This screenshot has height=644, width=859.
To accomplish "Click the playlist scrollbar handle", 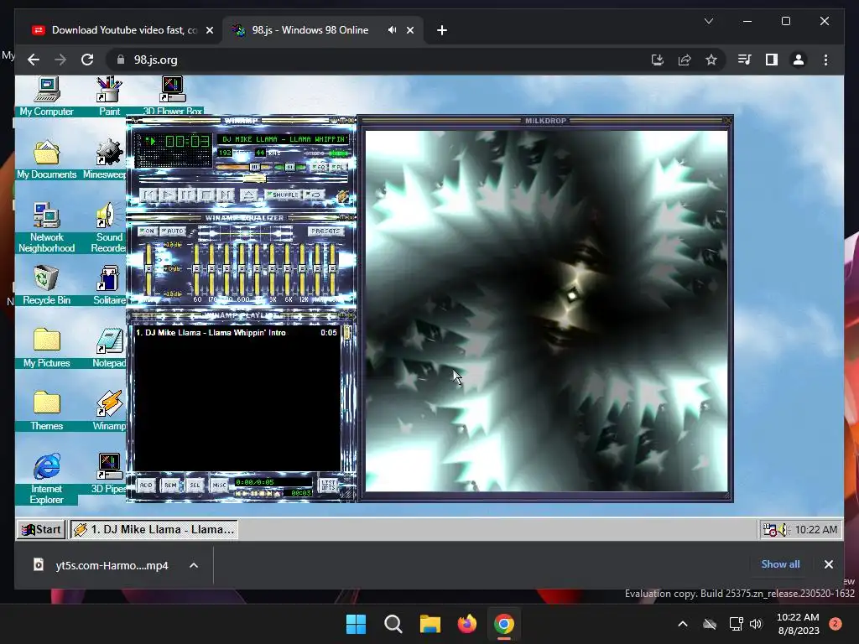I will coord(346,332).
